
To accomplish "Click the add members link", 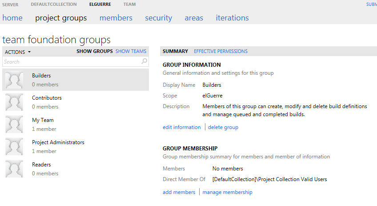I will (179, 192).
